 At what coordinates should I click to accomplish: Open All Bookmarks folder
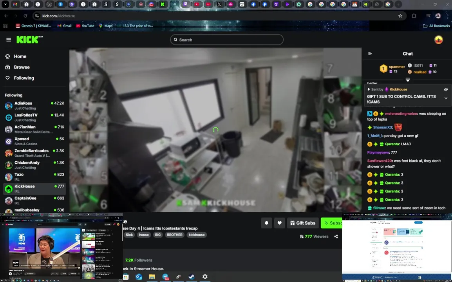pyautogui.click(x=436, y=26)
